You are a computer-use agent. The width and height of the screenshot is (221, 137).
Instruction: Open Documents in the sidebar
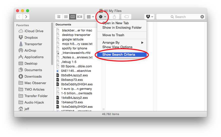(x=30, y=70)
